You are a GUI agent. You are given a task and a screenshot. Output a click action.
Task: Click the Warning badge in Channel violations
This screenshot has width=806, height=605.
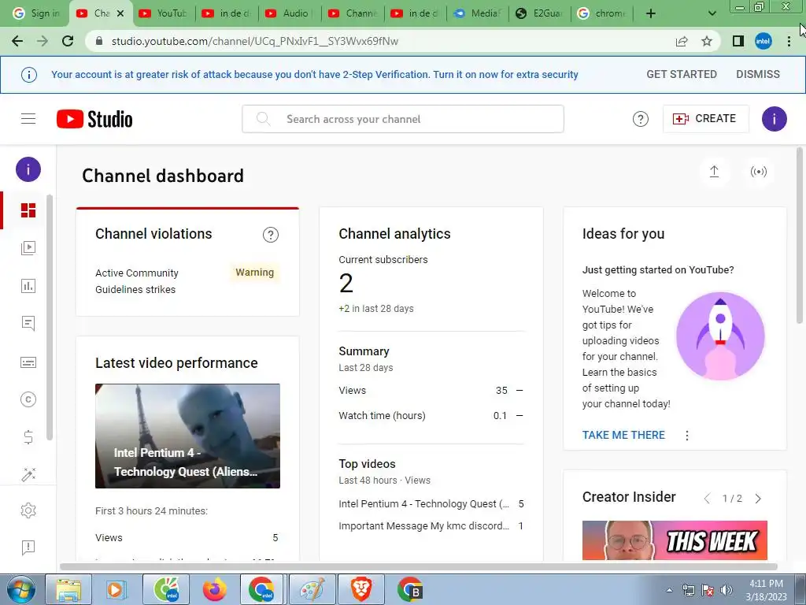pos(254,273)
